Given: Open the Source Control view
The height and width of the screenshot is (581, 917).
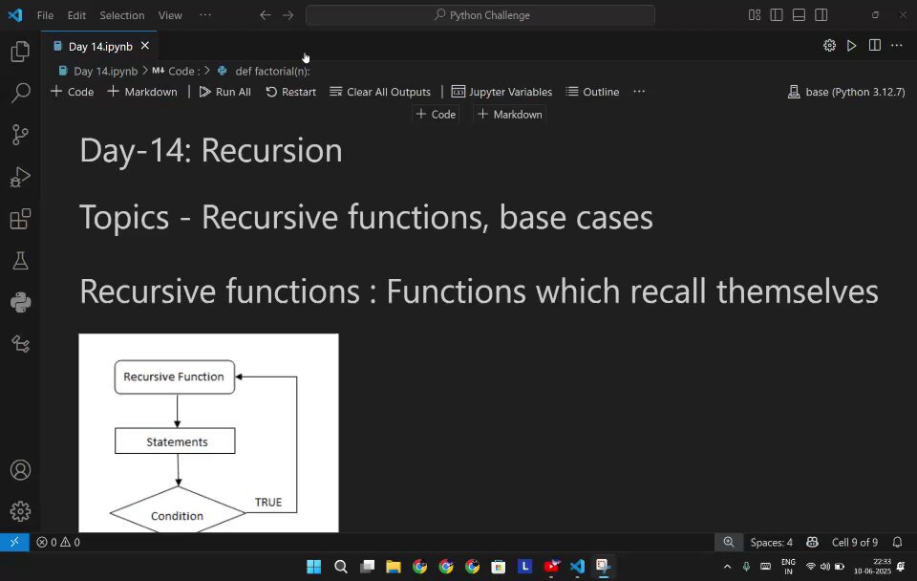Looking at the screenshot, I should 20,135.
